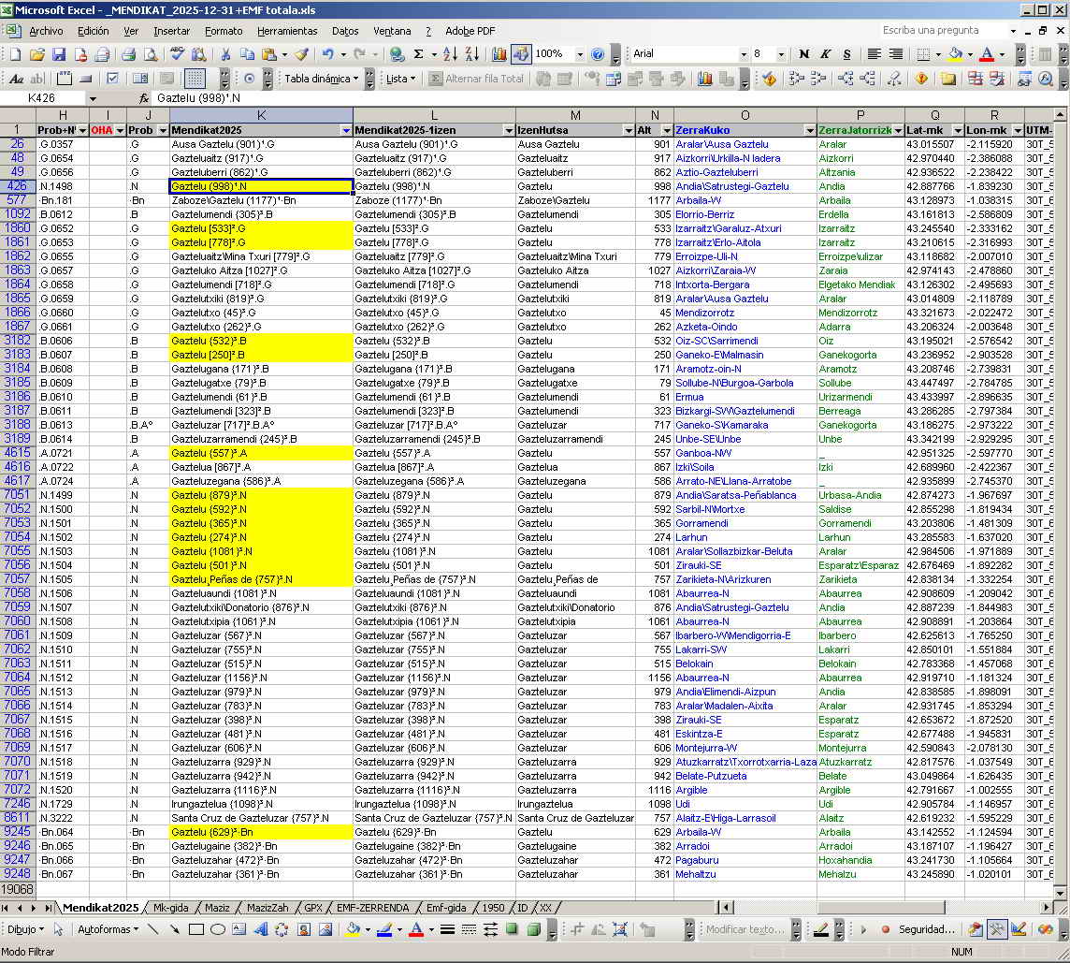Open the font name Arial dropdown
1070x963 pixels.
tap(744, 54)
